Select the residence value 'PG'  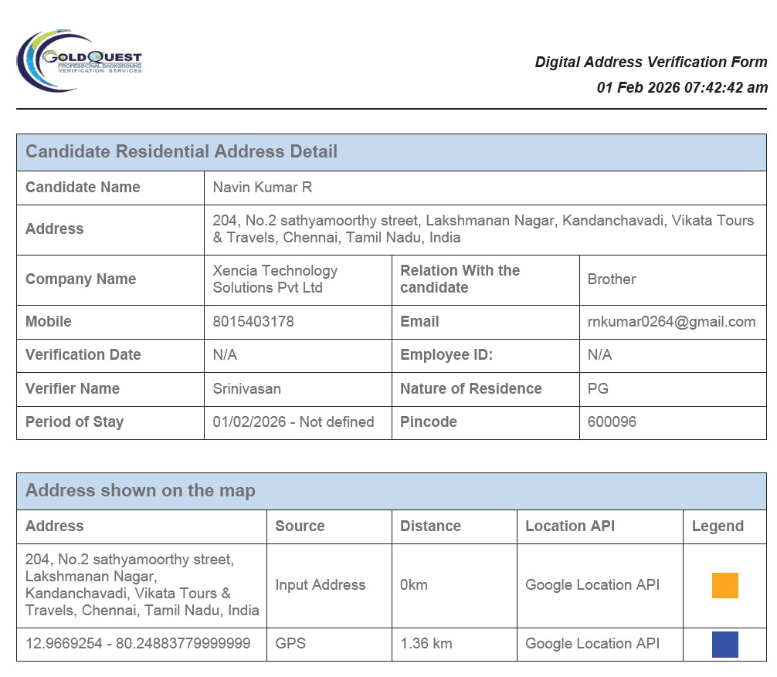tap(598, 388)
